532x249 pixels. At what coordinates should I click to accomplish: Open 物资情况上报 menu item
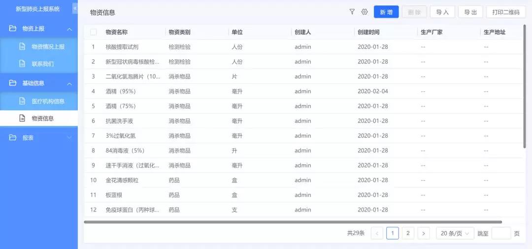(x=39, y=46)
